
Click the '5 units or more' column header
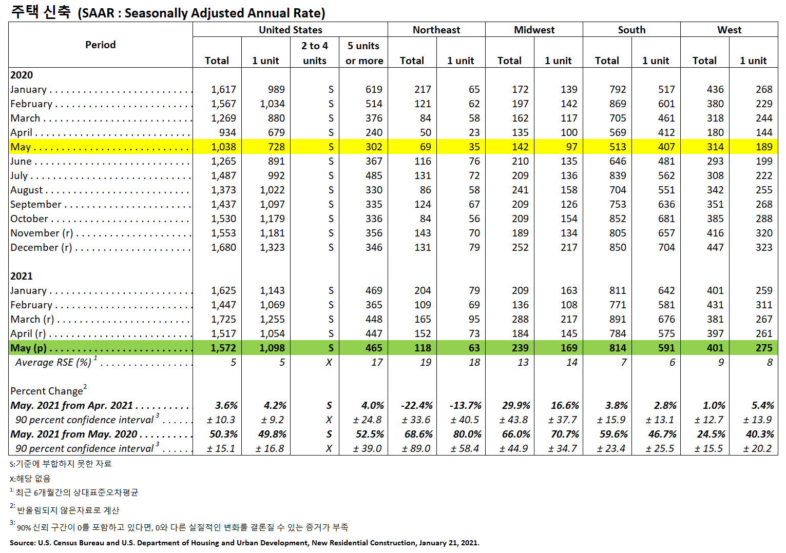tap(364, 53)
